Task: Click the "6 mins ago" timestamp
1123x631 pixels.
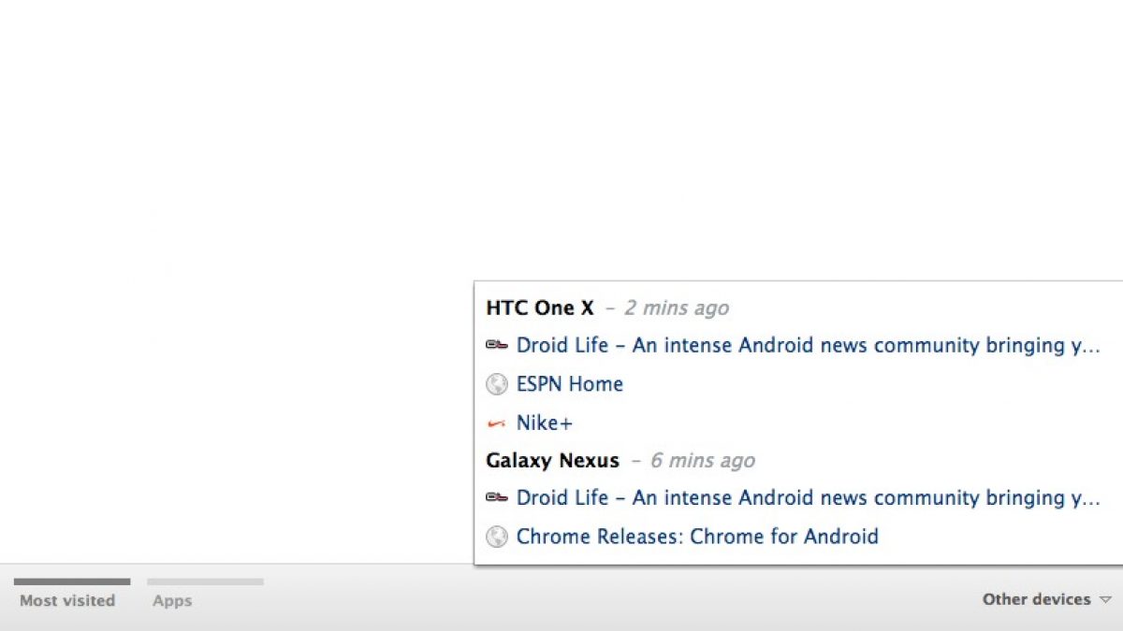Action: 702,461
